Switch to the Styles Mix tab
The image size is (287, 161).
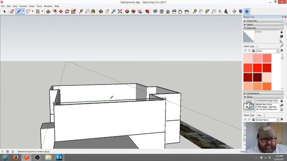[260, 115]
